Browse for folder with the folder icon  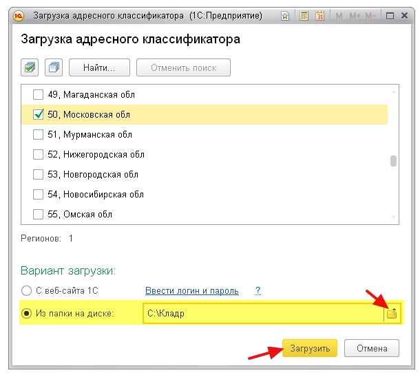click(x=392, y=313)
